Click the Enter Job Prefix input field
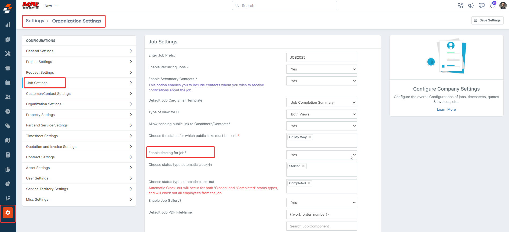Screen dimensions: 509x232 pos(321,57)
